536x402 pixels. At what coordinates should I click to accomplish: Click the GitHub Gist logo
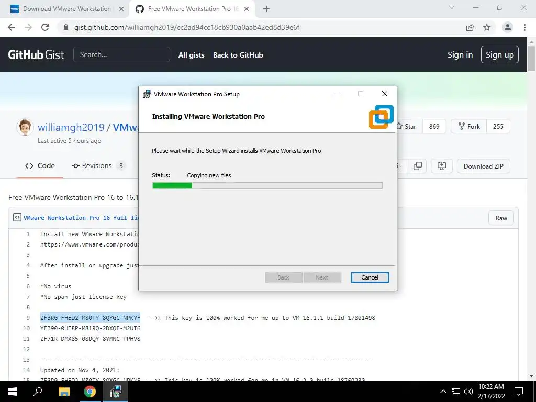pyautogui.click(x=36, y=54)
